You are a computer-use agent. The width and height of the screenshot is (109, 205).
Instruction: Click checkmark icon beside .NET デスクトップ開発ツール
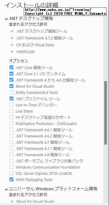coord(12,31)
